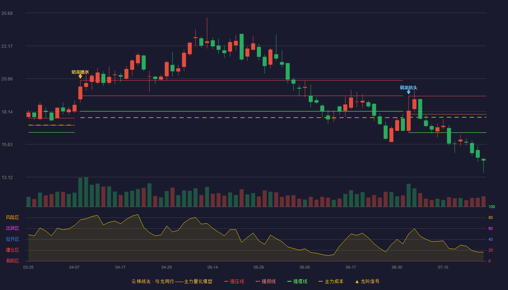Click the 幼龙嬉水 signal label
This screenshot has height=290, width=508.
click(80, 72)
